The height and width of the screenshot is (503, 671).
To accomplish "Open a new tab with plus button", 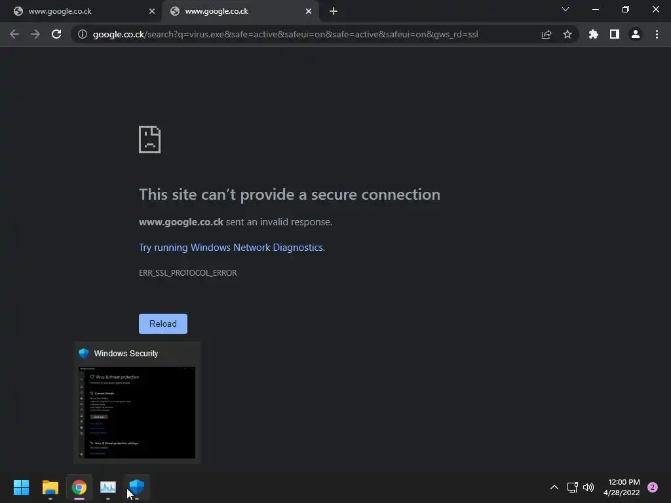I will pyautogui.click(x=334, y=11).
